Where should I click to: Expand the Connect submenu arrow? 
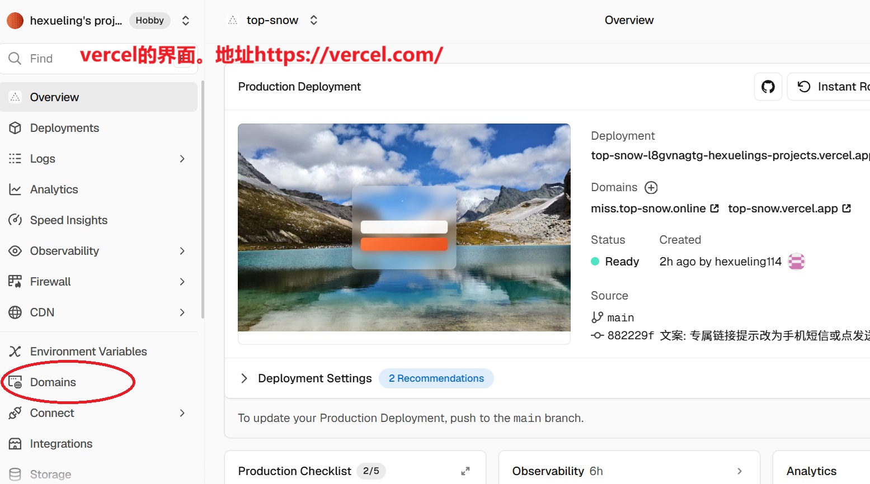pos(182,413)
